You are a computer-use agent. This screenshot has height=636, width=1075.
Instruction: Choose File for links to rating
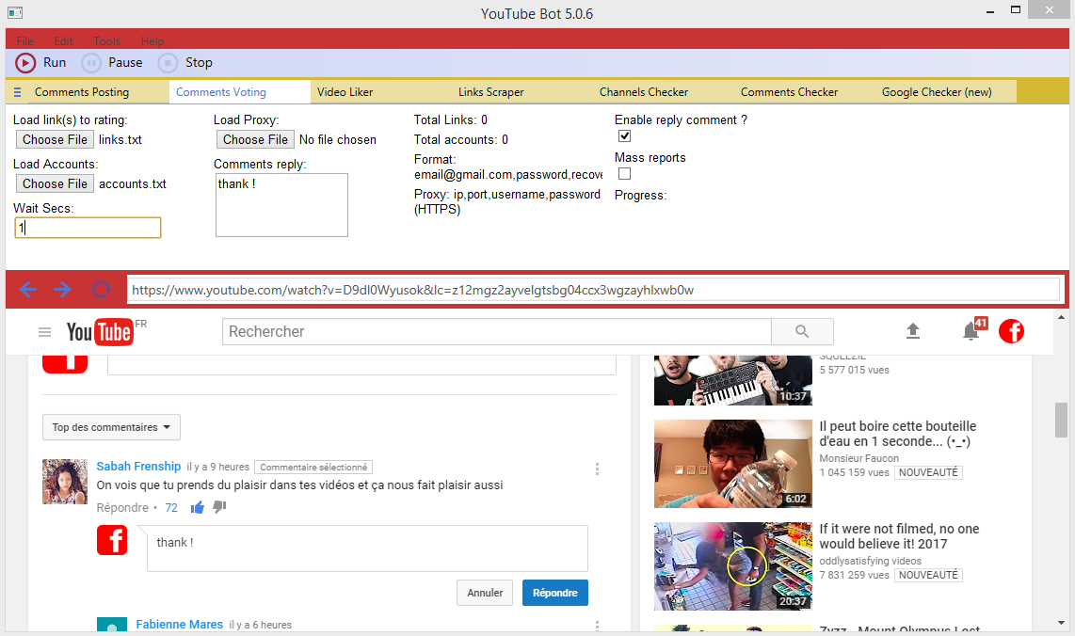pos(55,139)
